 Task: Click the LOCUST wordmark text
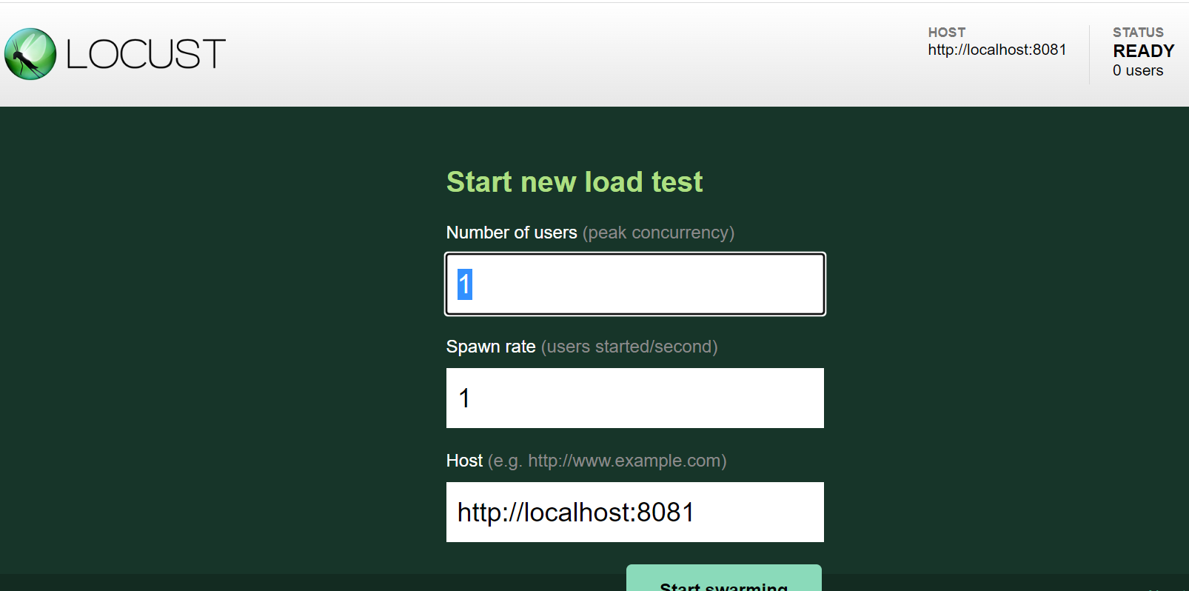(x=146, y=54)
